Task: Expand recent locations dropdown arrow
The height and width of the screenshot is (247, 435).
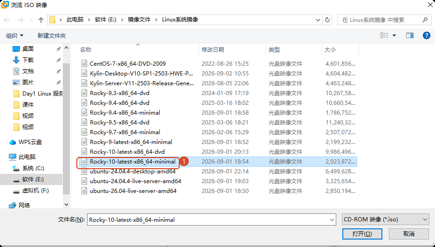Action: 31,20
